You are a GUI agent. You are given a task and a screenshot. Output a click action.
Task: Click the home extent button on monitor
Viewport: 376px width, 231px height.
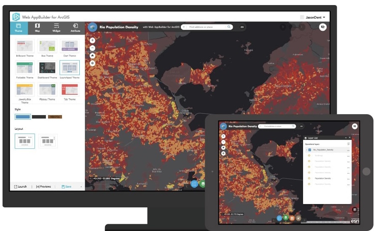(92, 56)
